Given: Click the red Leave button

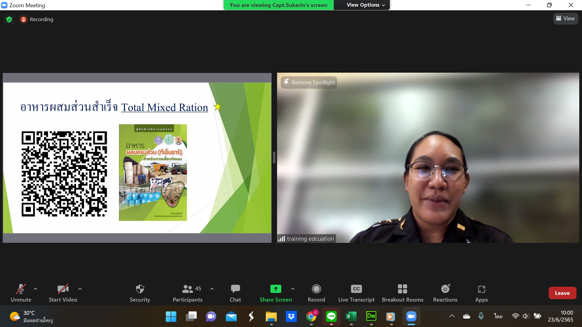Looking at the screenshot, I should click(562, 293).
